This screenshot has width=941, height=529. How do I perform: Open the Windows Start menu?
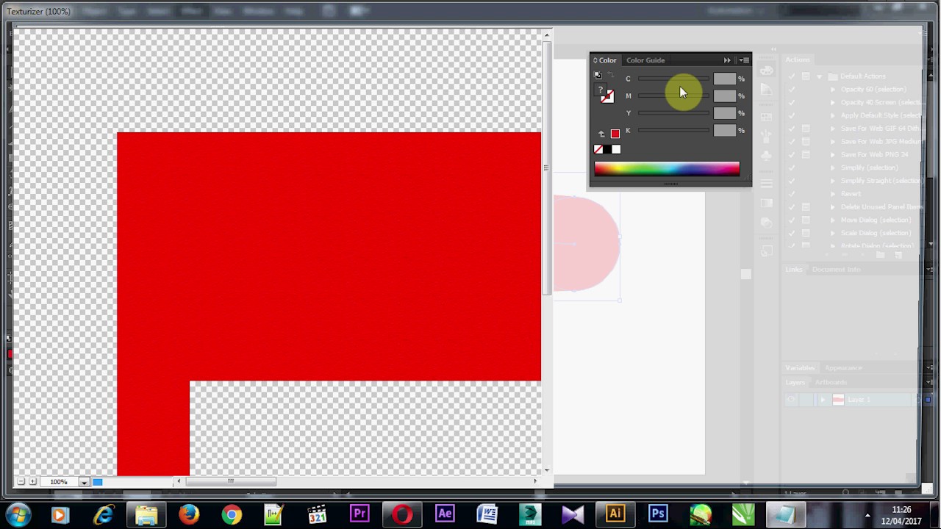(18, 514)
